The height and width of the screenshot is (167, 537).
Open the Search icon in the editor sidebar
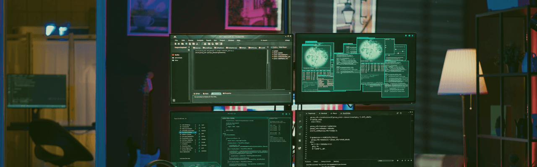pos(300,121)
